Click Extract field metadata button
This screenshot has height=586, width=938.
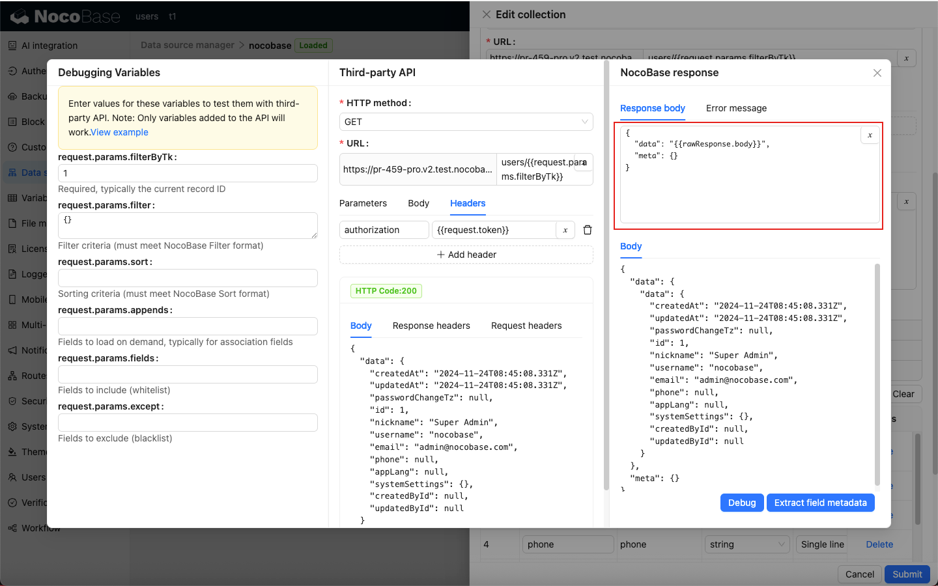819,503
